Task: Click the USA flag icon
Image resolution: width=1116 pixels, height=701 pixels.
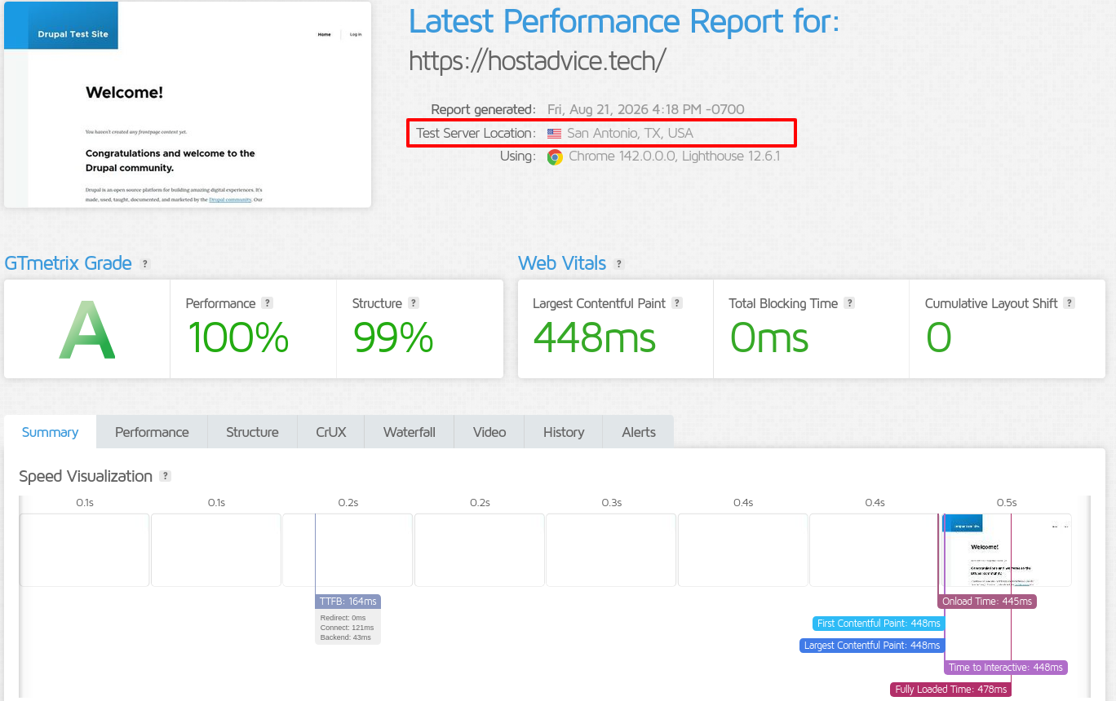Action: pos(555,134)
